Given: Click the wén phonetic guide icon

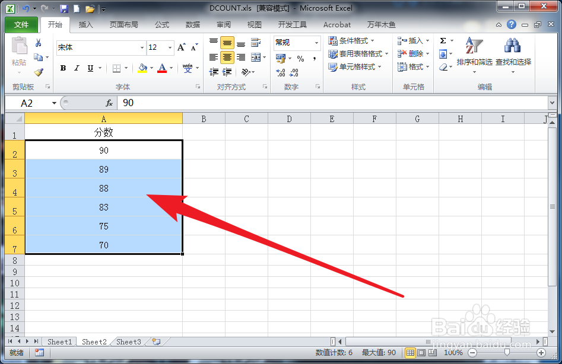Looking at the screenshot, I should [x=188, y=68].
